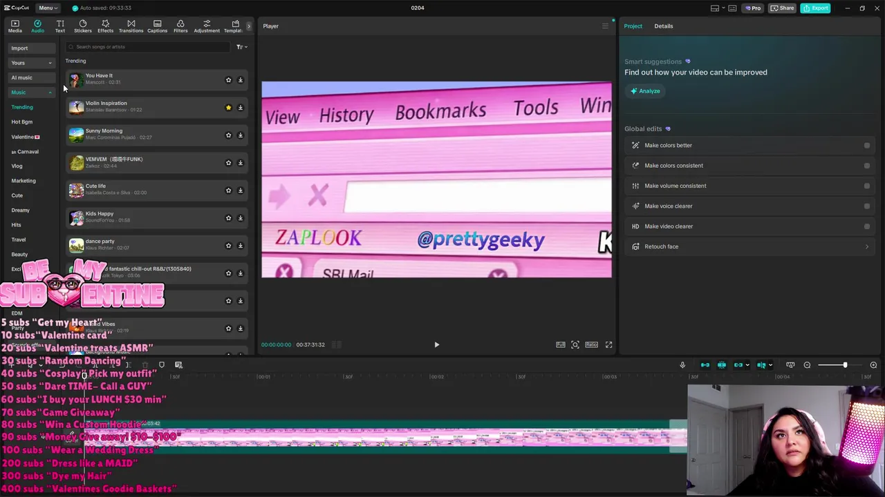The image size is (885, 497).
Task: Toggle Make colors better
Action: (866, 146)
